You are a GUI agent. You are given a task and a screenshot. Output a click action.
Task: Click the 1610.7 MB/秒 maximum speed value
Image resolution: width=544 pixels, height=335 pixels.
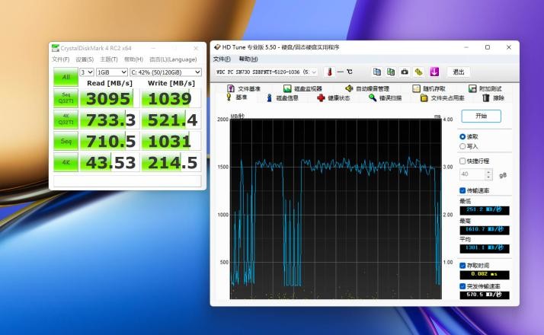[485, 230]
